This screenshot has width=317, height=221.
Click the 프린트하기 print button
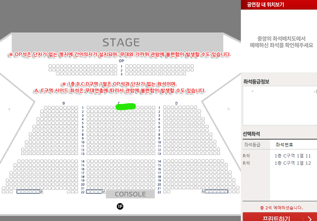click(x=280, y=217)
